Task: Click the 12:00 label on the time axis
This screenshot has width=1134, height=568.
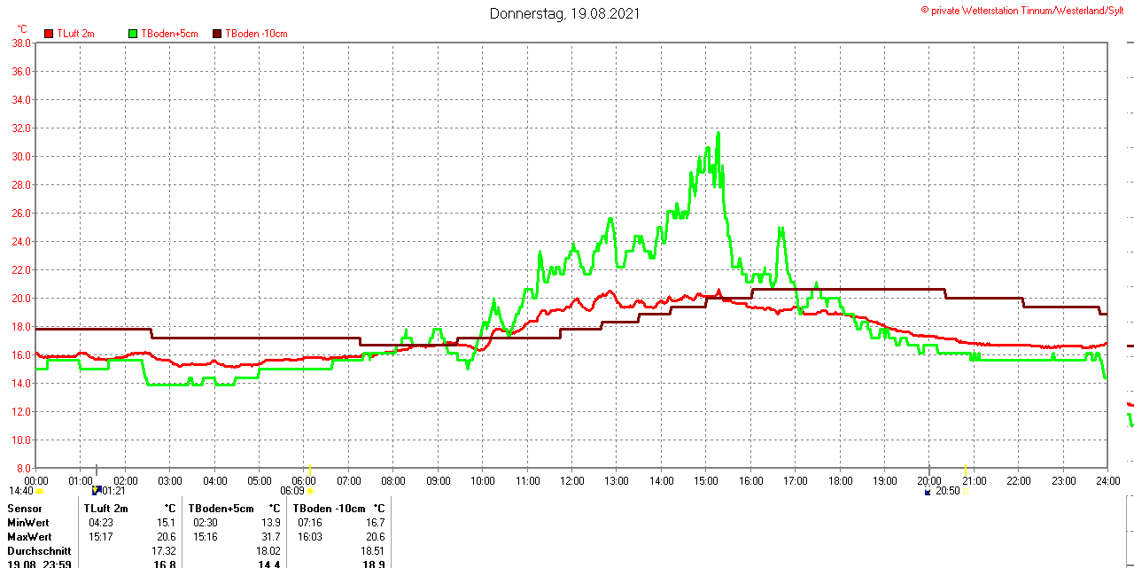Action: click(x=571, y=480)
